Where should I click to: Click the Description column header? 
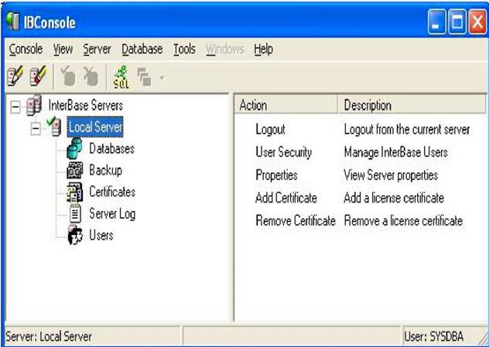[x=412, y=105]
